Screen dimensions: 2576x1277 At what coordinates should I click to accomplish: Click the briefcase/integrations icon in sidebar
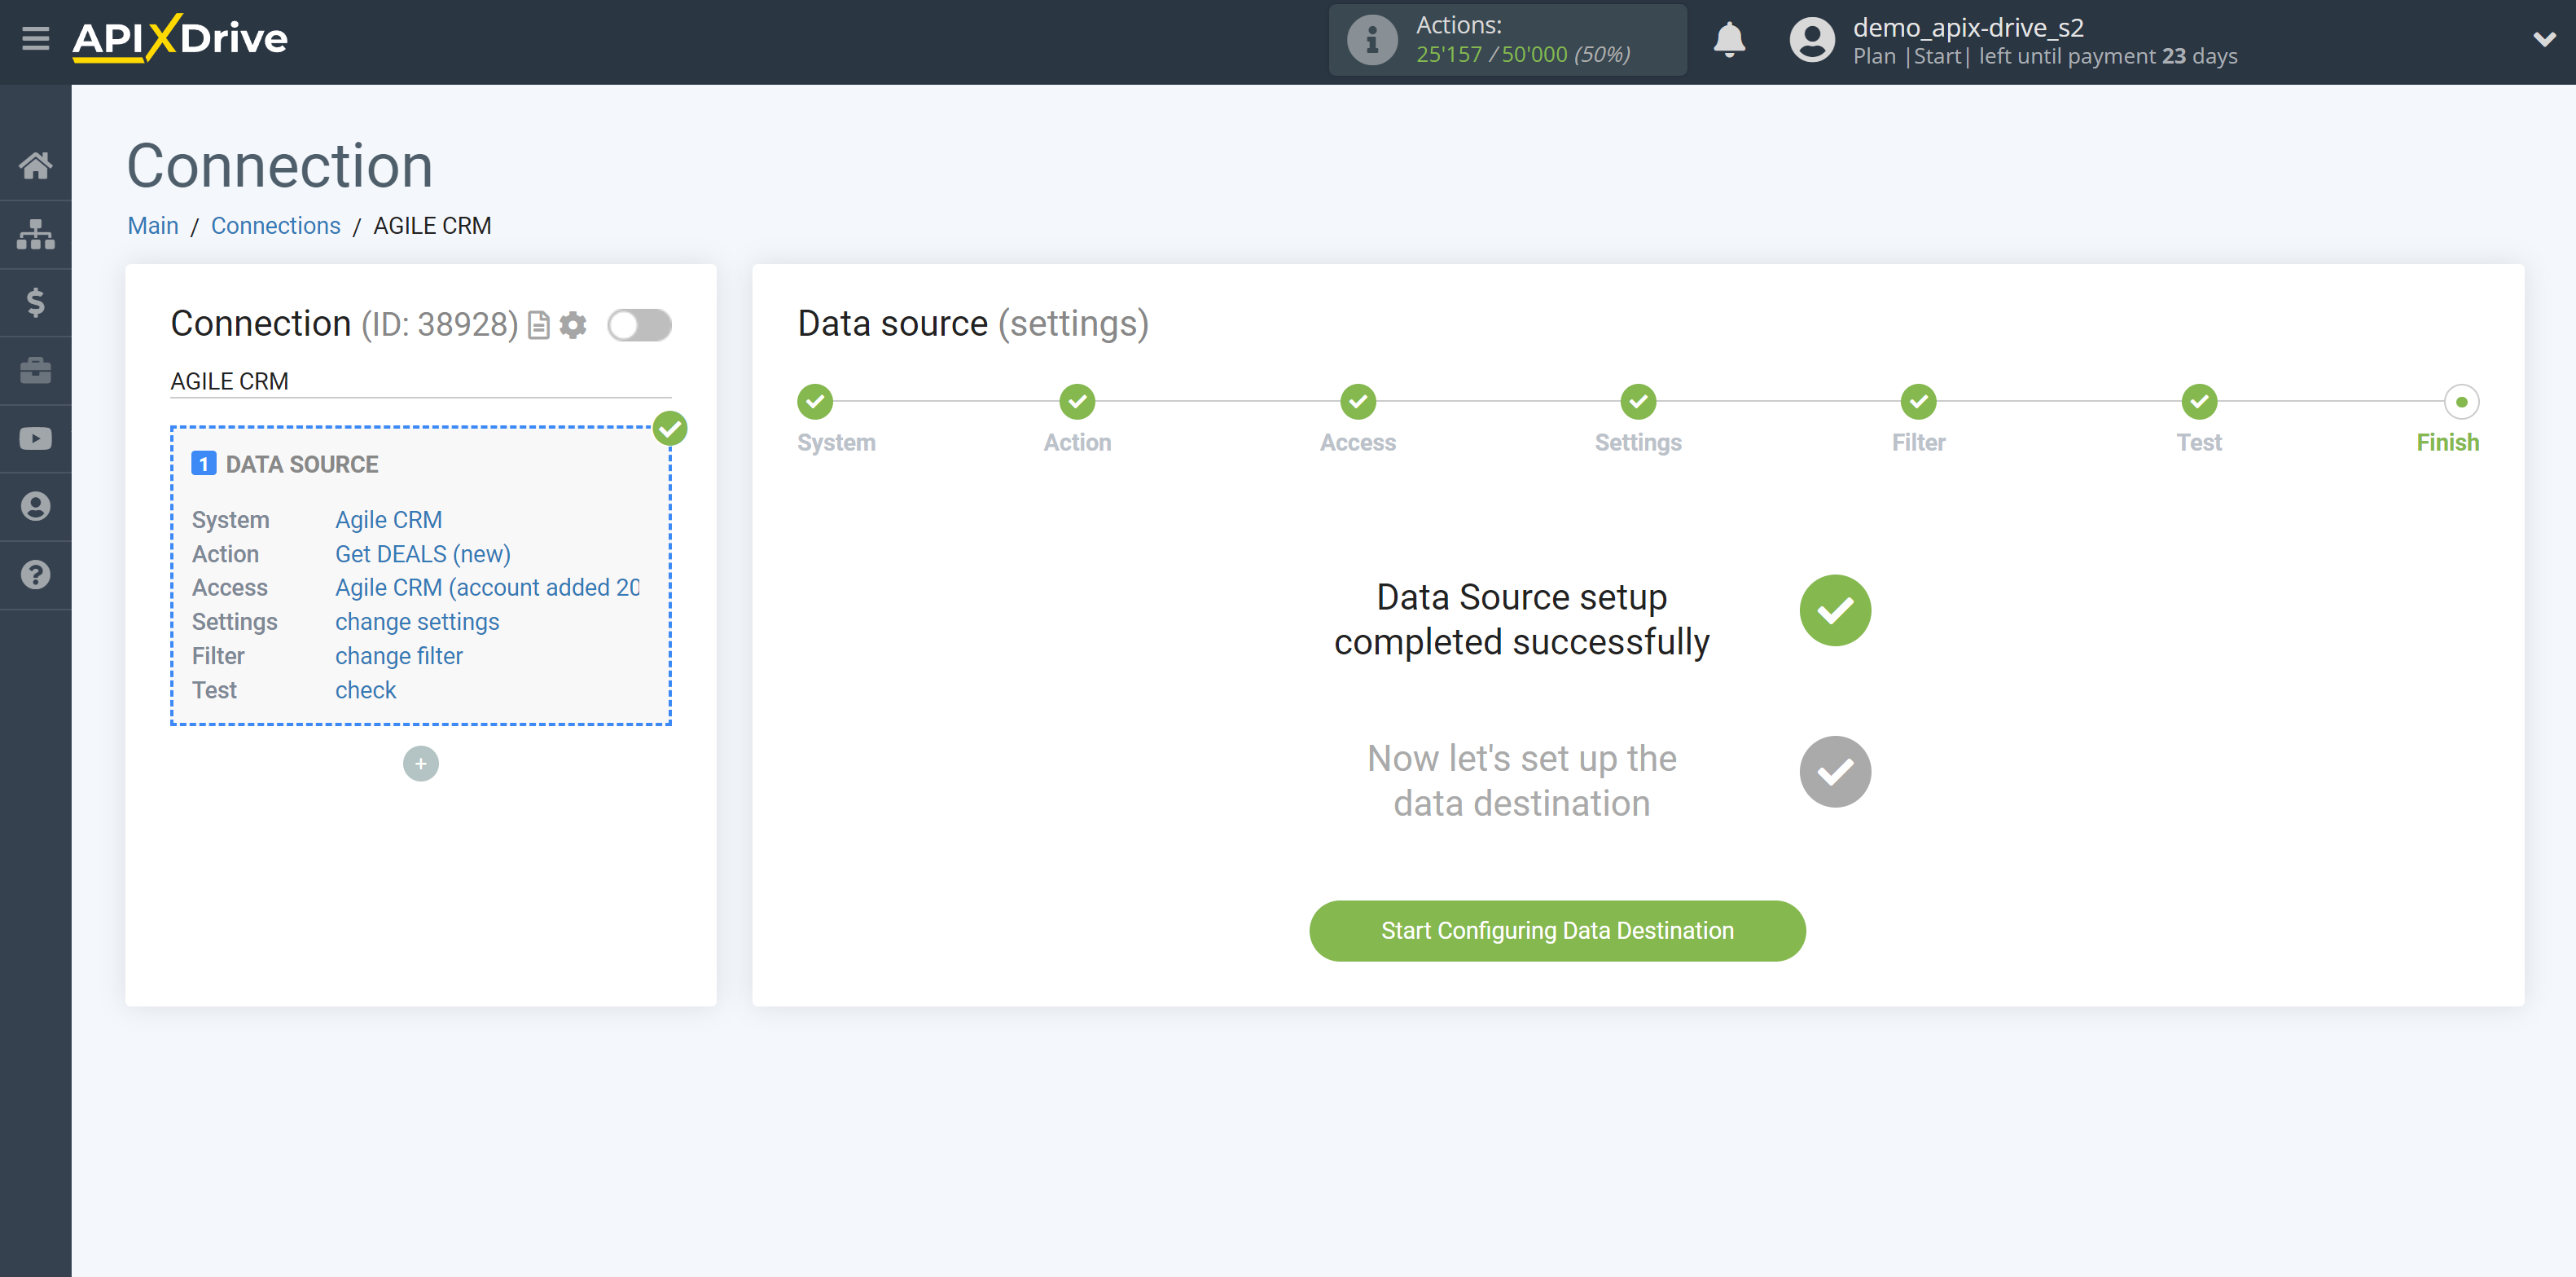36,370
